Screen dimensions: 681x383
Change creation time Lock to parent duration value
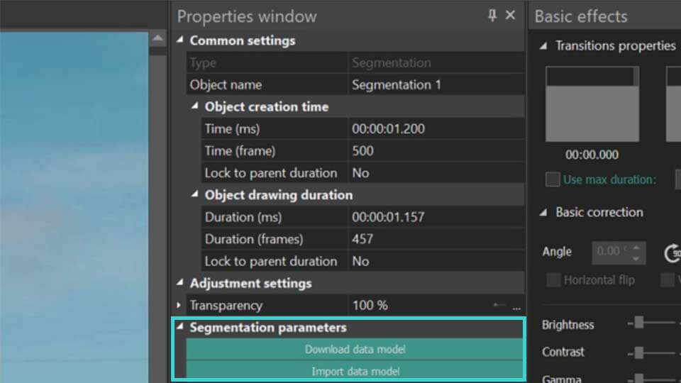436,173
